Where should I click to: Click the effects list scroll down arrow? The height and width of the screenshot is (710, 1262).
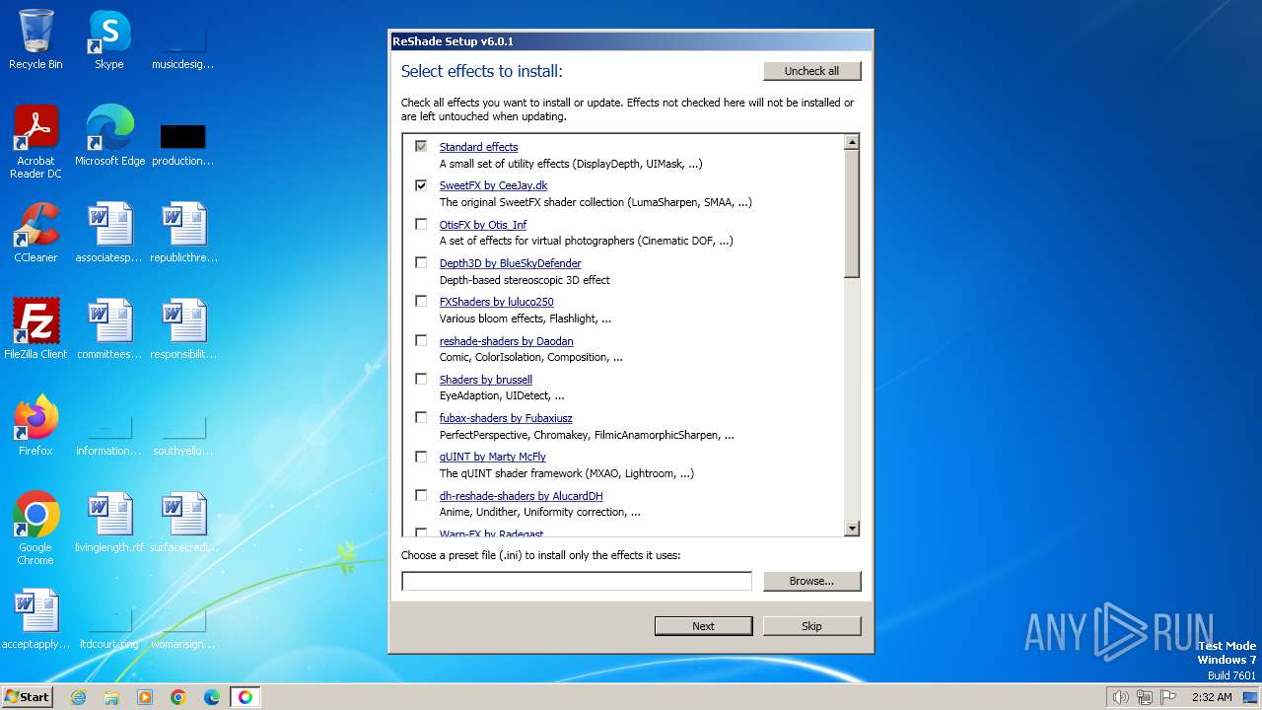[x=852, y=530]
